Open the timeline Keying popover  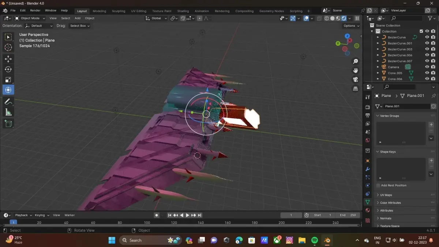tap(41, 215)
